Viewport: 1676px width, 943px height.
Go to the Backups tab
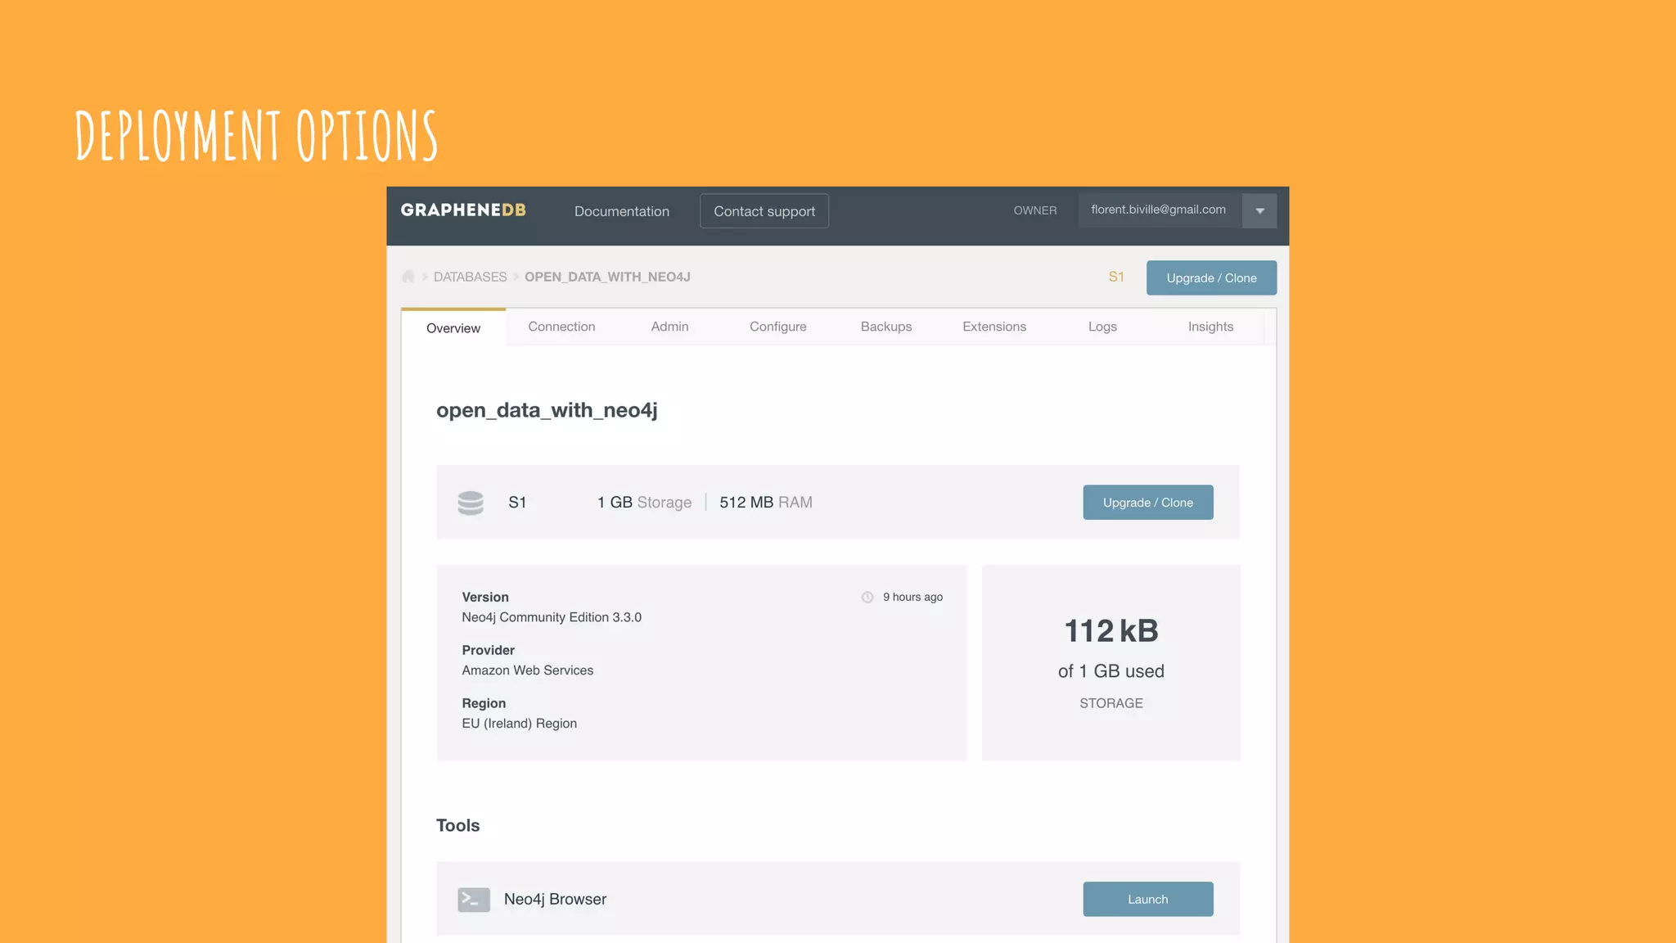pos(885,327)
